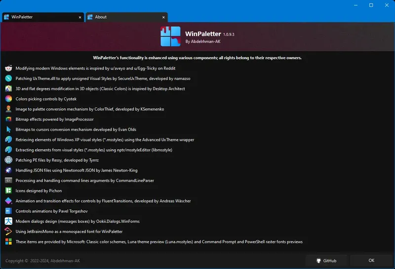Click 'Modern dialogs design' Ookii.Dialogs.WinForms line
This screenshot has height=269, width=395.
click(x=78, y=221)
